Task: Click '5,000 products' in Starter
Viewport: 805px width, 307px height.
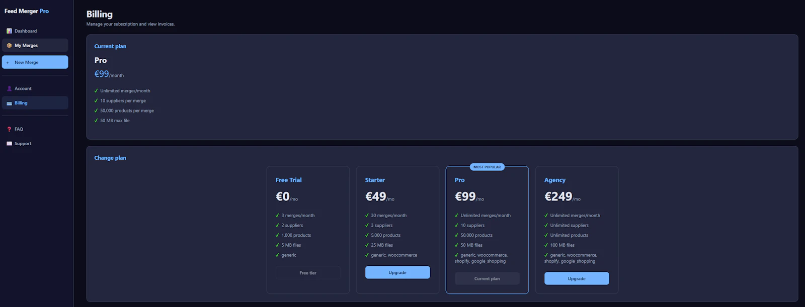Action: pos(386,235)
